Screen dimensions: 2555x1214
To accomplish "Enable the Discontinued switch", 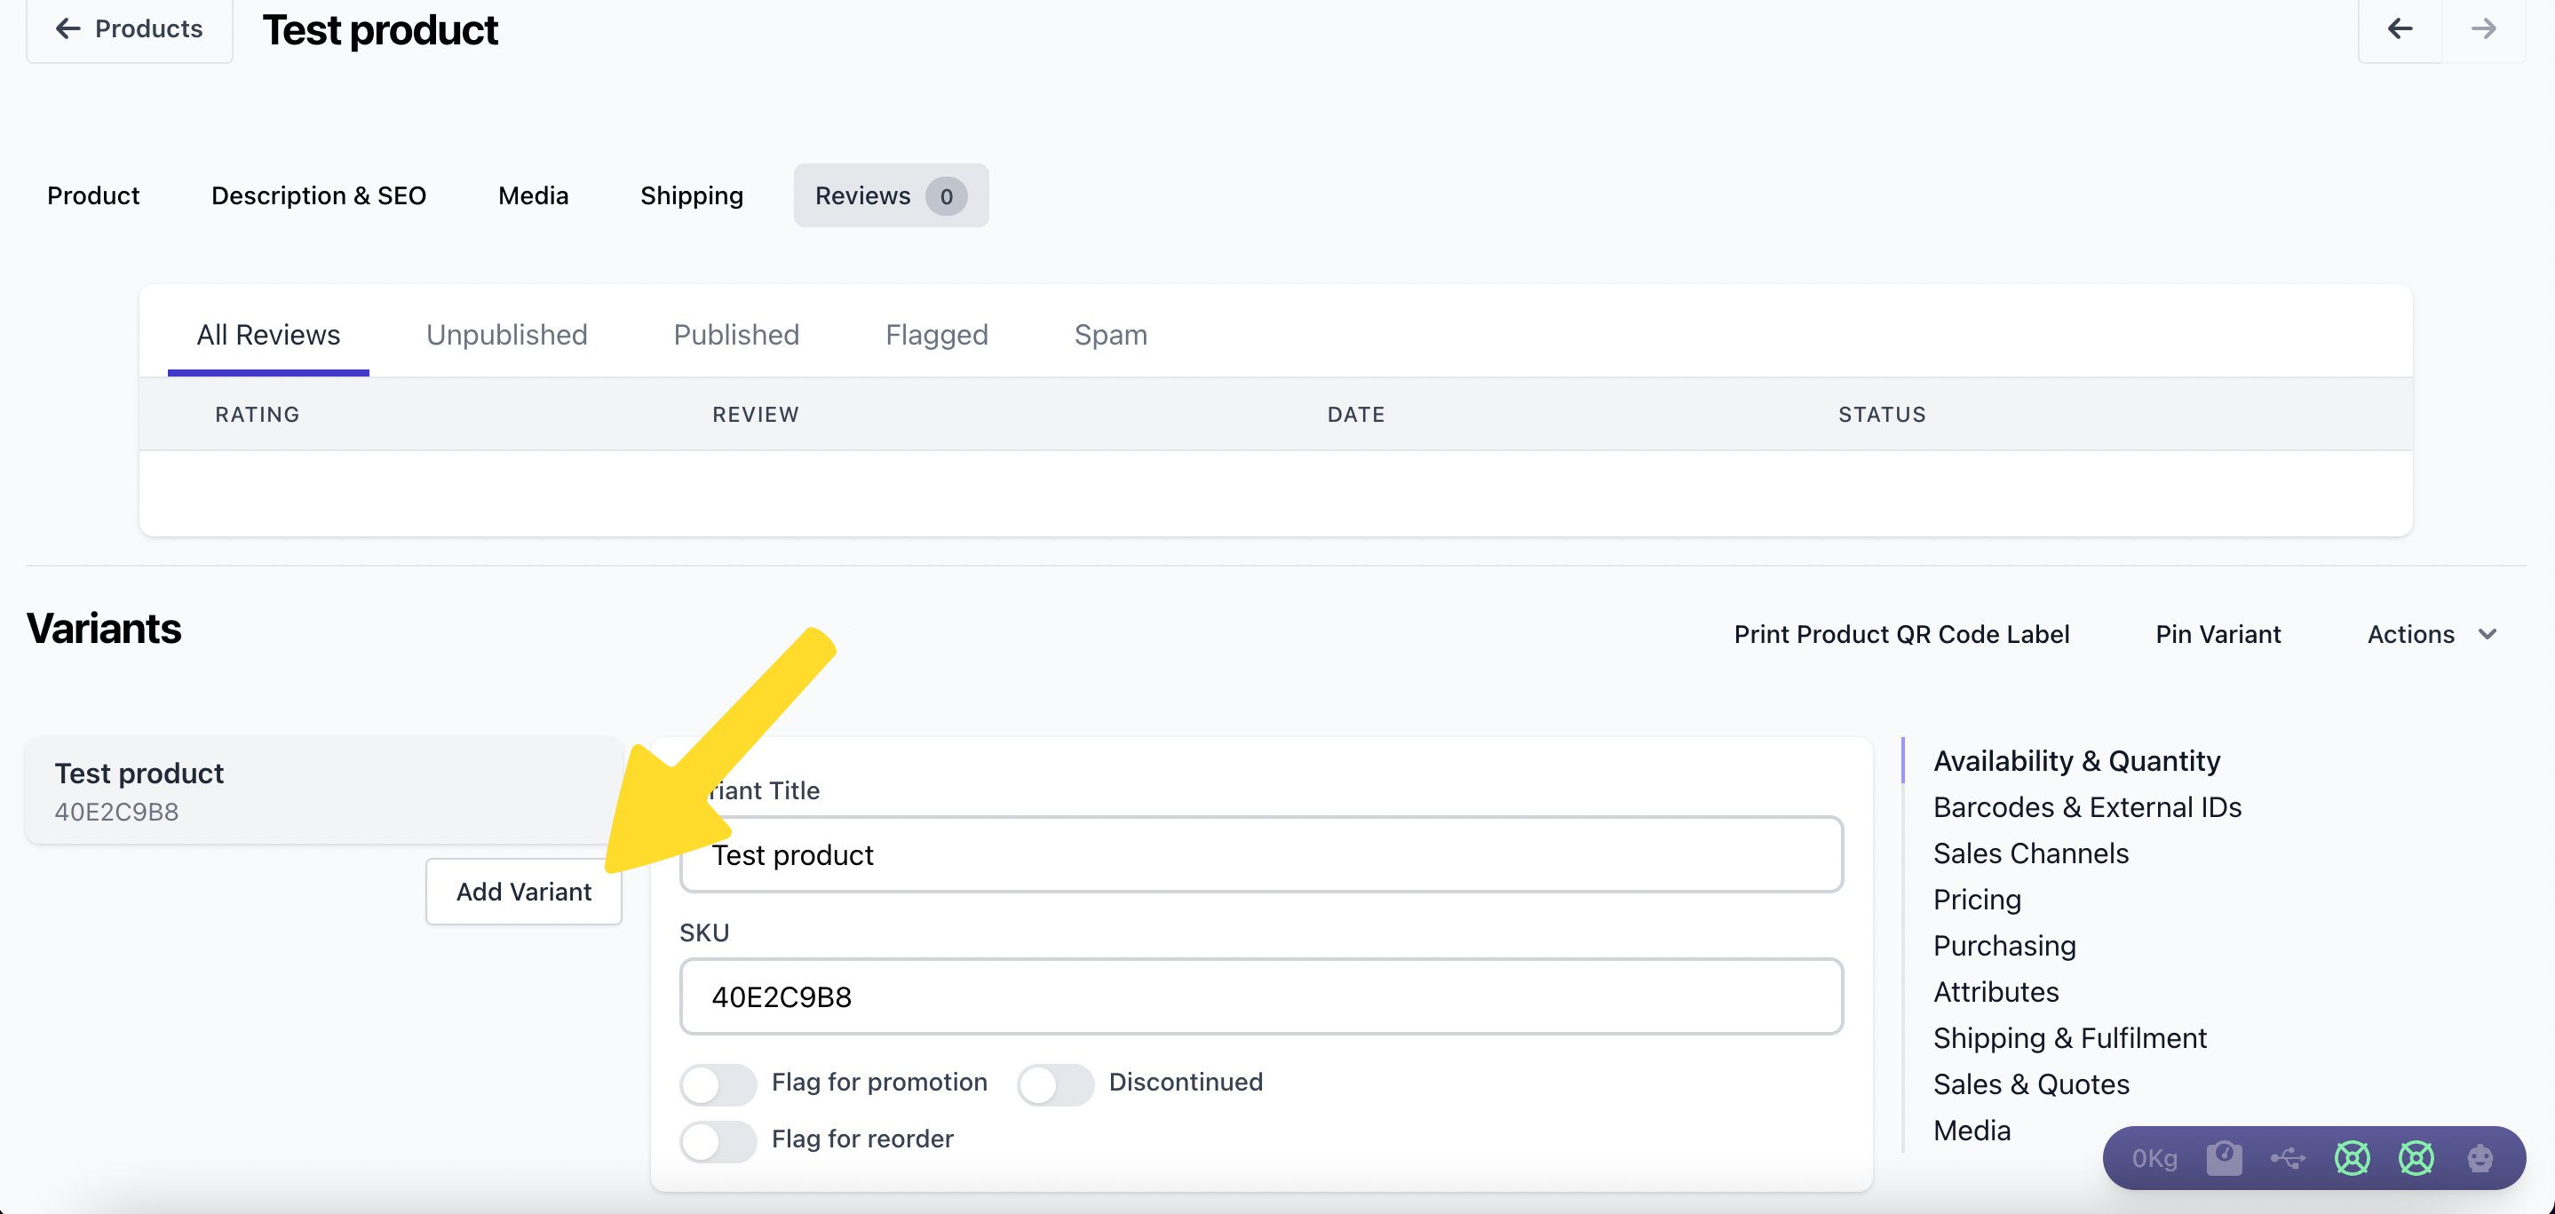I will 1054,1084.
